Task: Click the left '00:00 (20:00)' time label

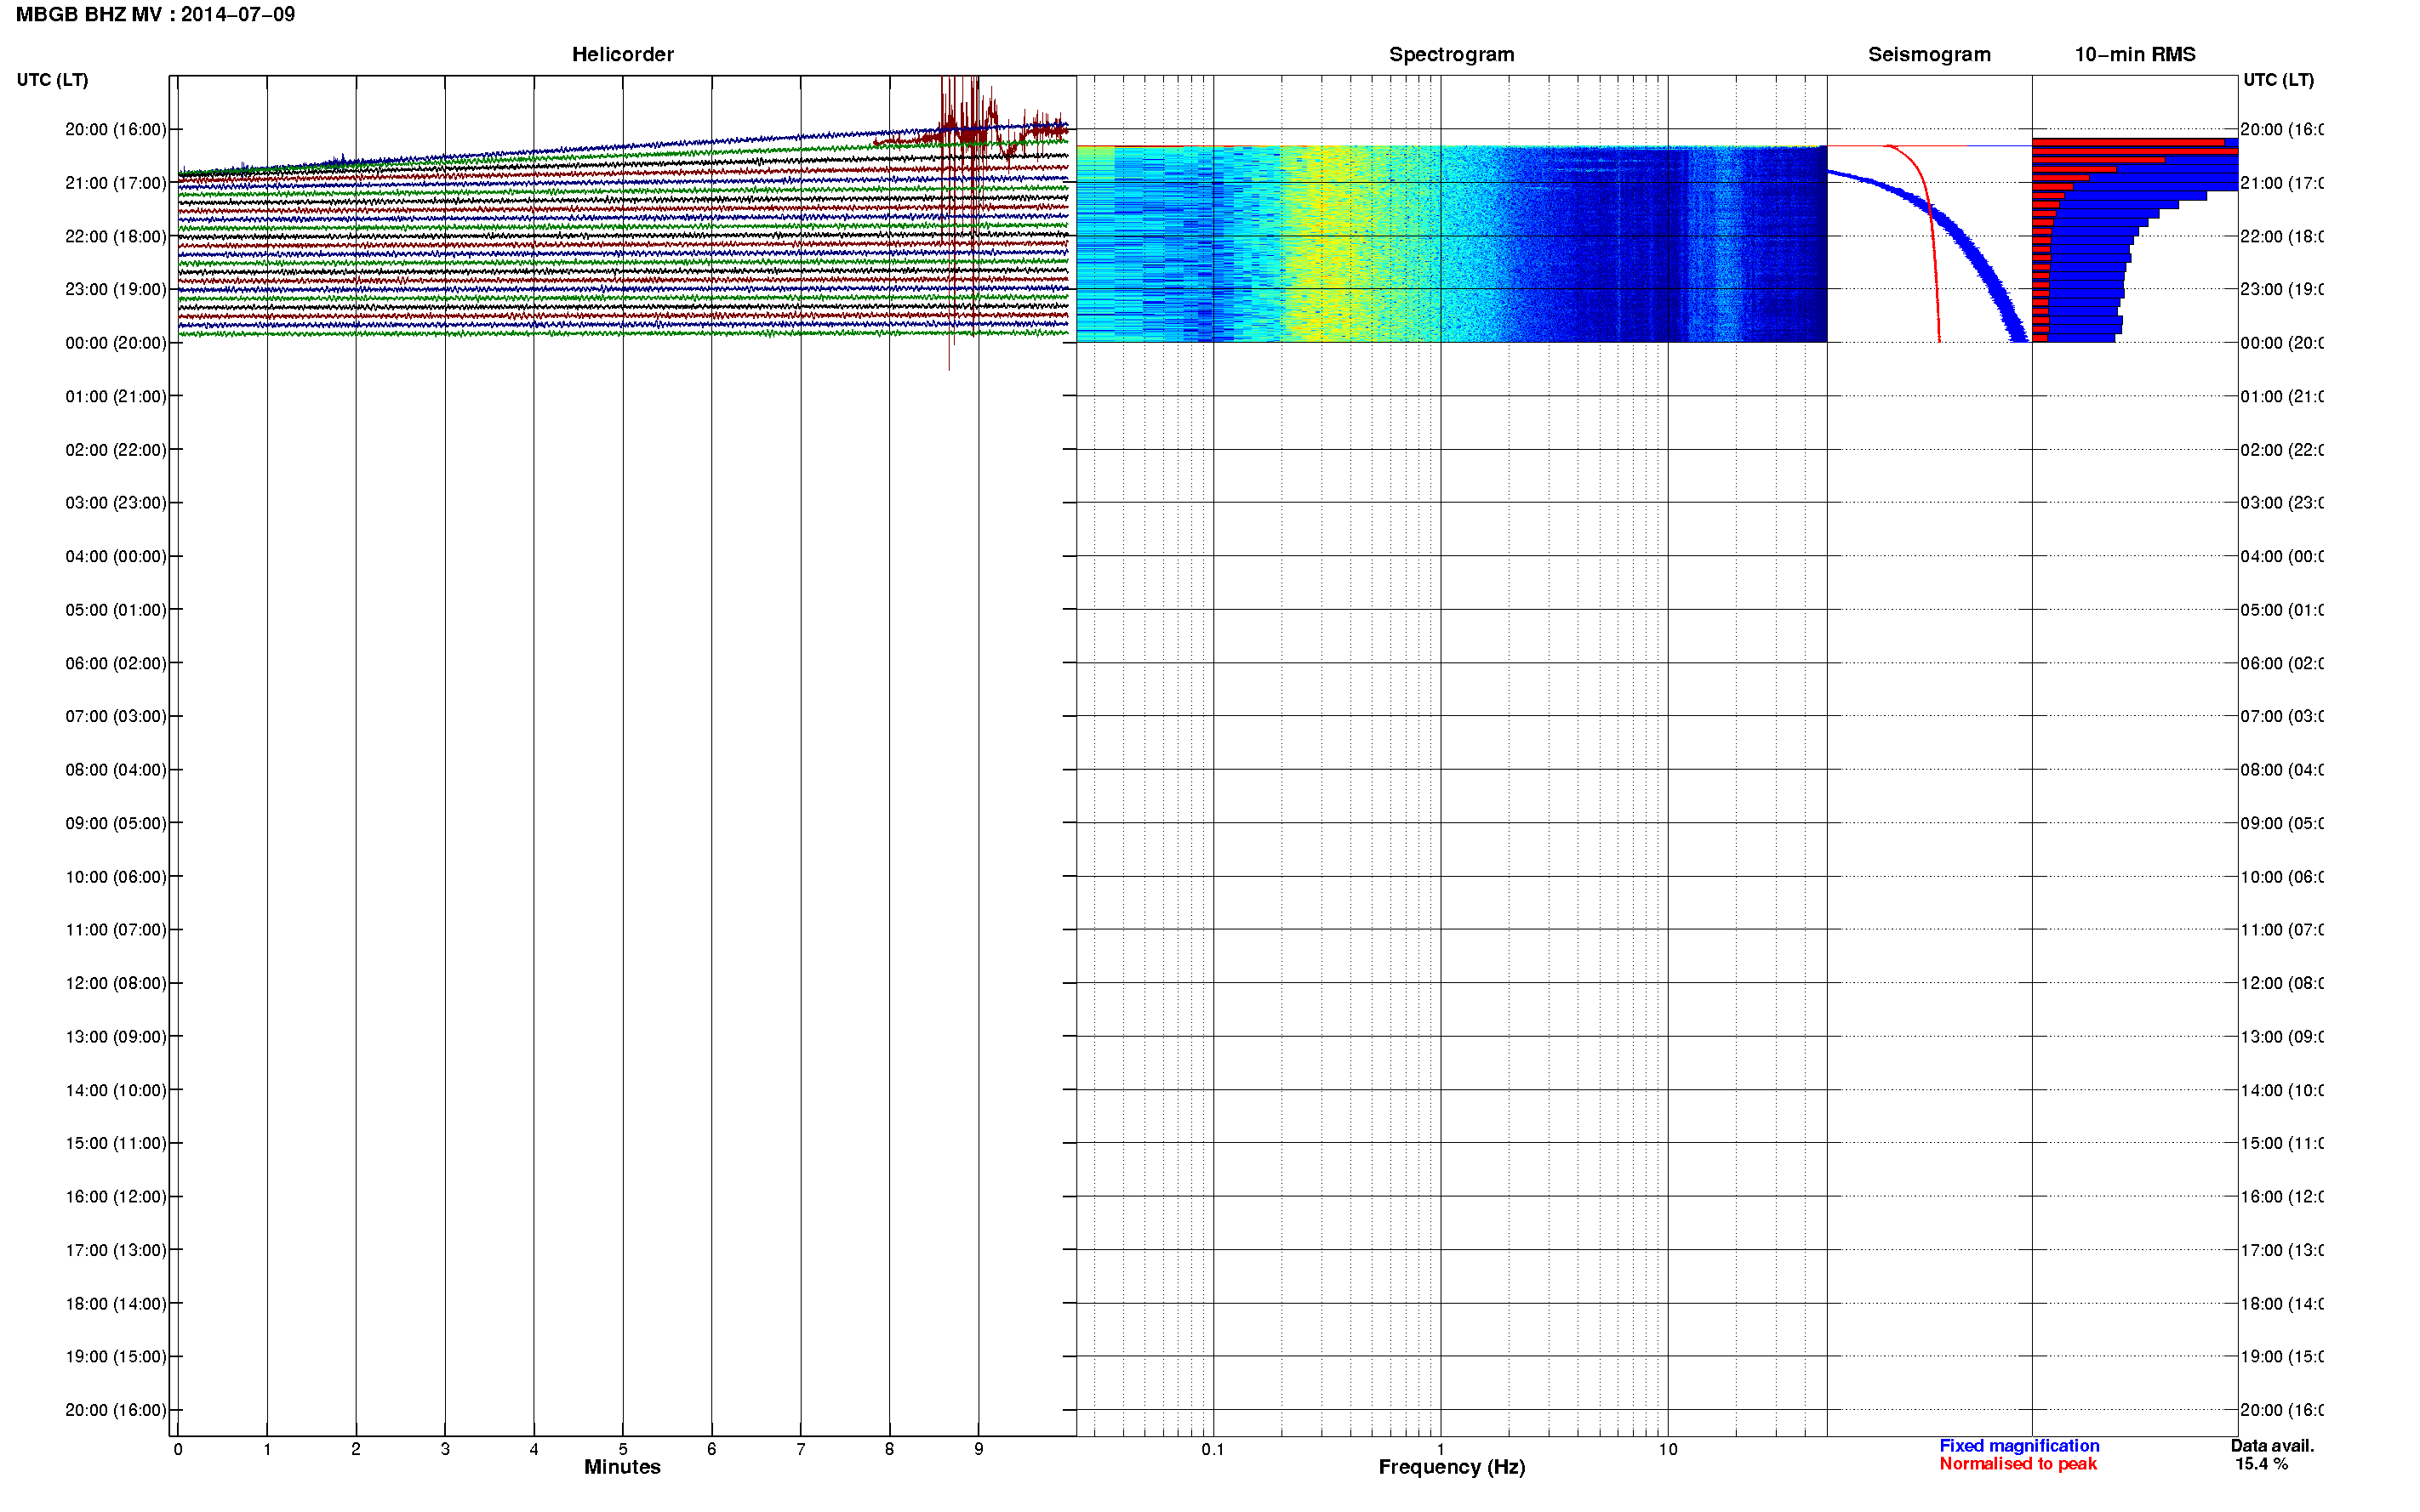Action: 115,343
